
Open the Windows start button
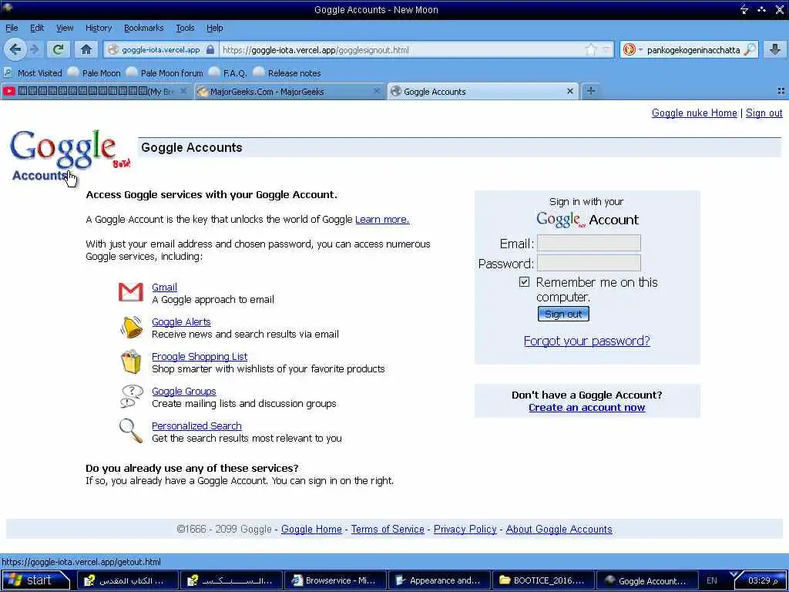tap(35, 580)
